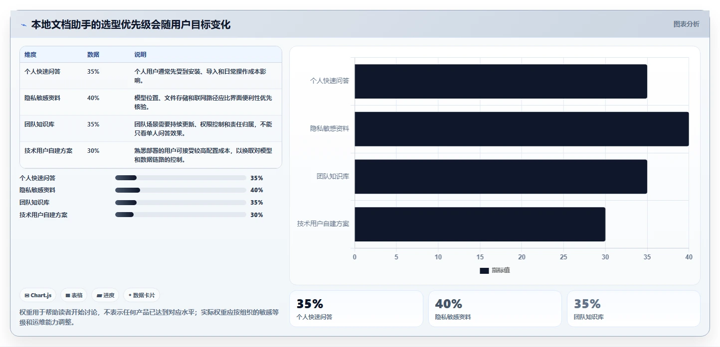Click the 隐私敏感资料 chart bar

point(522,129)
